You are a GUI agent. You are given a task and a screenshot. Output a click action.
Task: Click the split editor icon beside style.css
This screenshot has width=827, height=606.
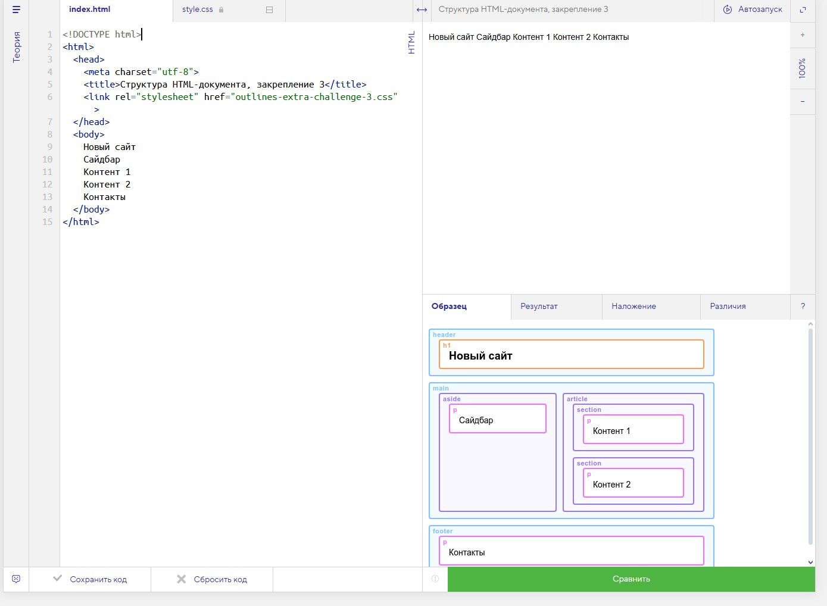[x=269, y=10]
